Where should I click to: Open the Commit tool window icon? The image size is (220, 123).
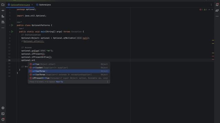point(3,11)
